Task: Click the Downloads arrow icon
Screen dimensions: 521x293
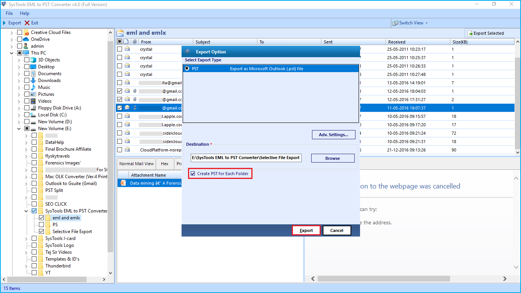Action: 34,80
